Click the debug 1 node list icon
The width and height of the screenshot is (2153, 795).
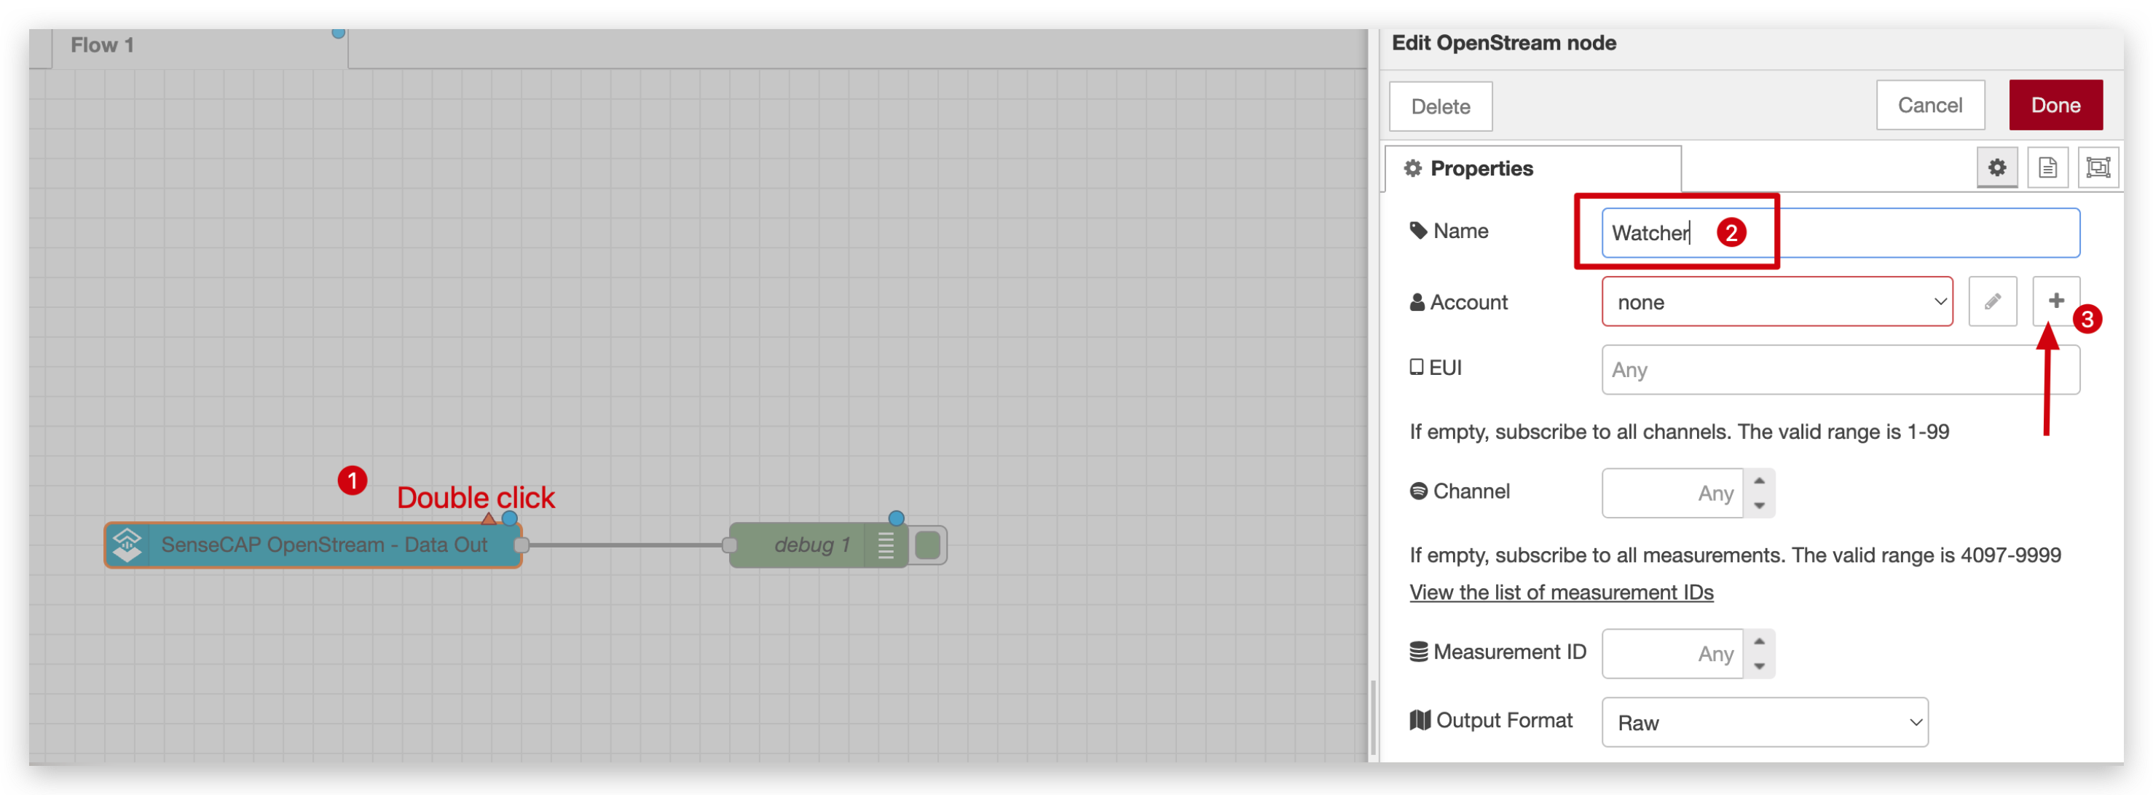click(885, 545)
